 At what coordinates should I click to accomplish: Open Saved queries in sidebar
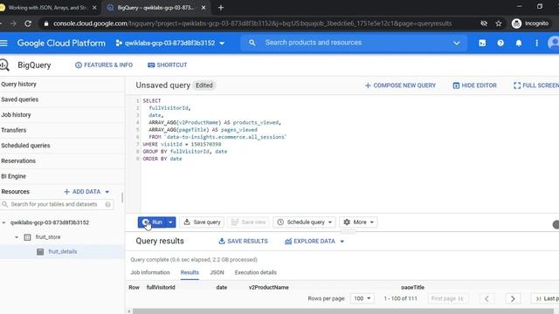pyautogui.click(x=19, y=99)
